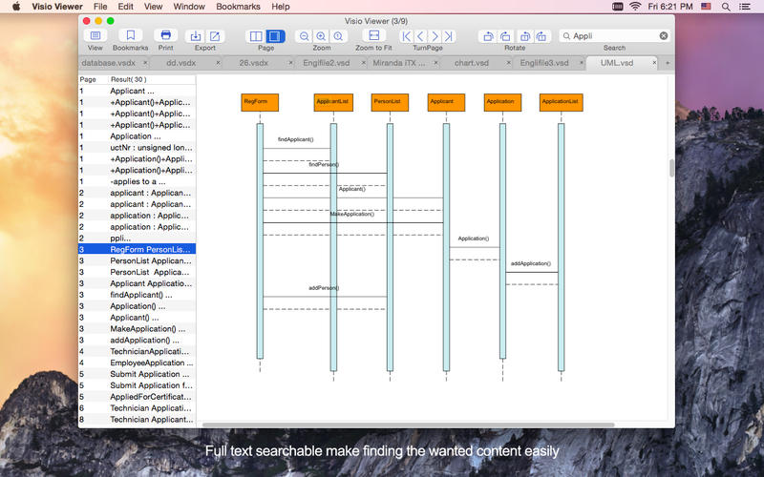Viewport: 764px width, 477px height.
Task: Open the Help menu
Action: [x=280, y=7]
